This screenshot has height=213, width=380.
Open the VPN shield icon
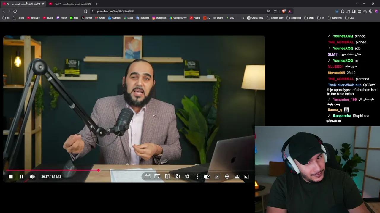coord(371,11)
